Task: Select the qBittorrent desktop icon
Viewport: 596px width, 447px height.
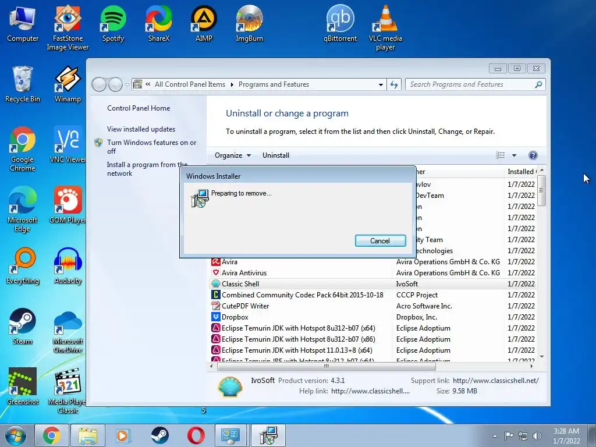Action: point(340,23)
